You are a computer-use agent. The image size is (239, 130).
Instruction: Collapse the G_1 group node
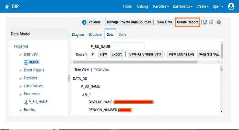point(83,94)
